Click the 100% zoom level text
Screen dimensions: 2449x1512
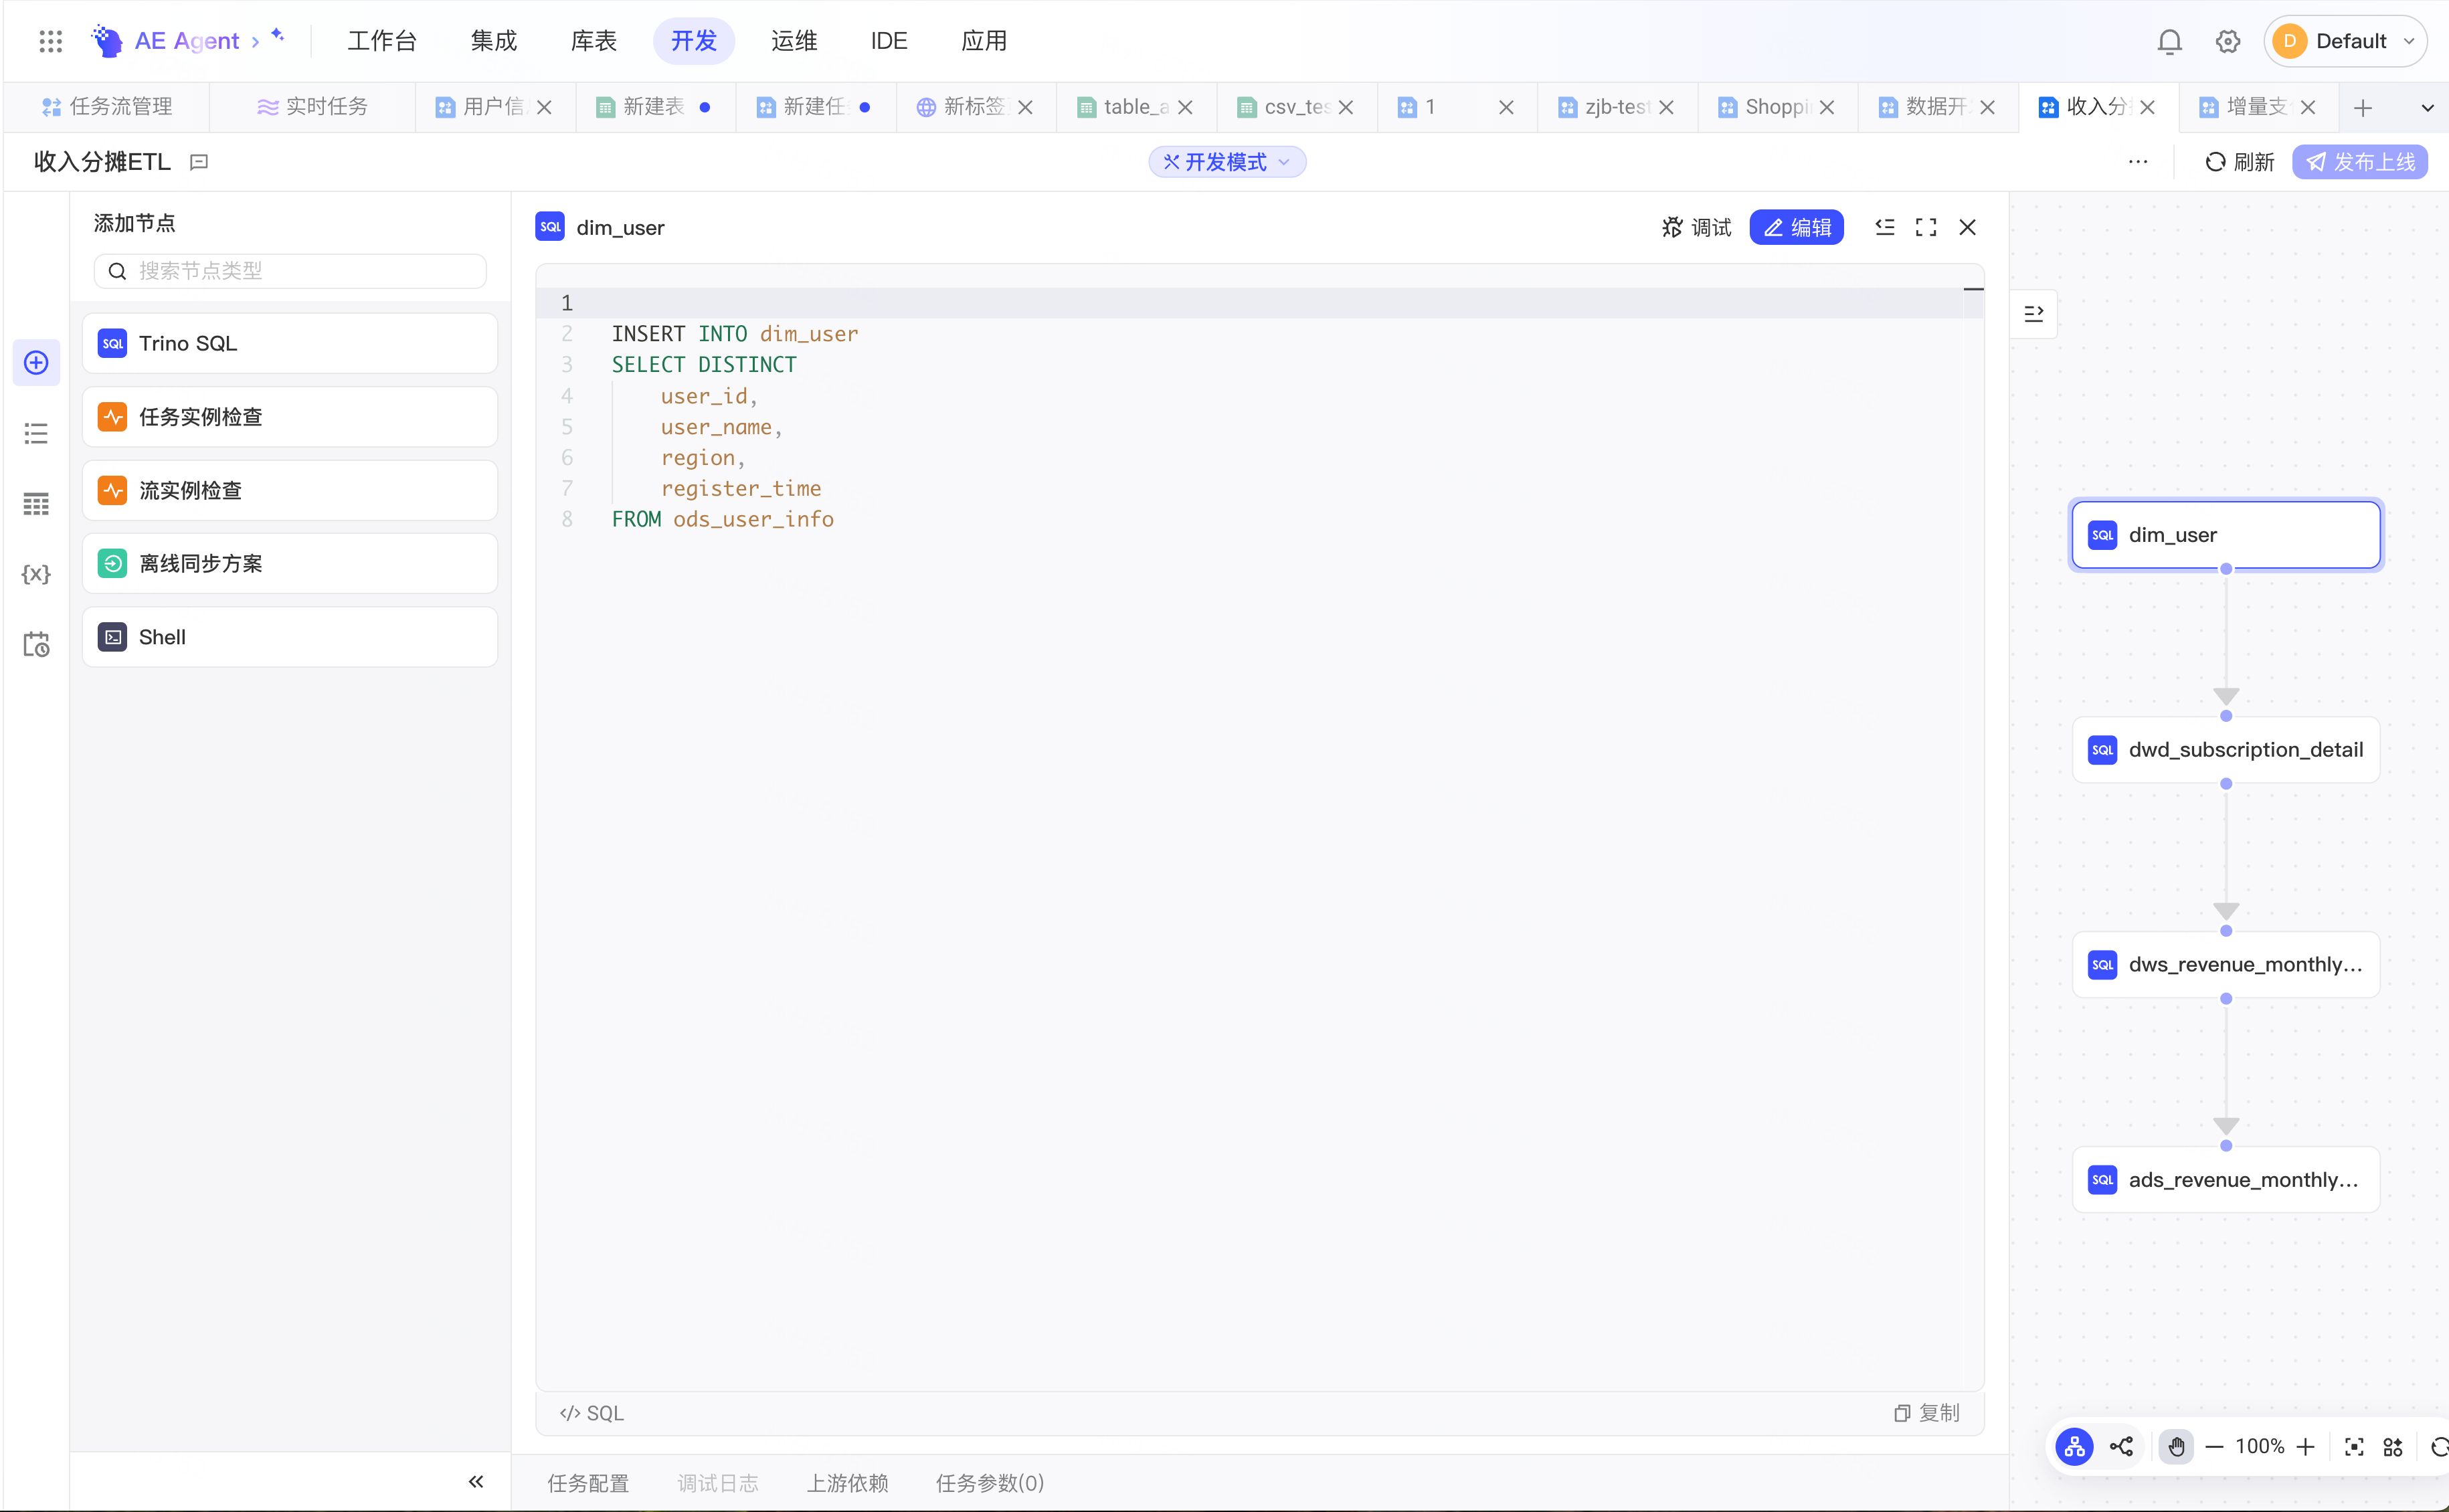click(2259, 1446)
